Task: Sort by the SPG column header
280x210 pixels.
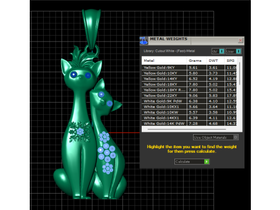Action: 230,61
